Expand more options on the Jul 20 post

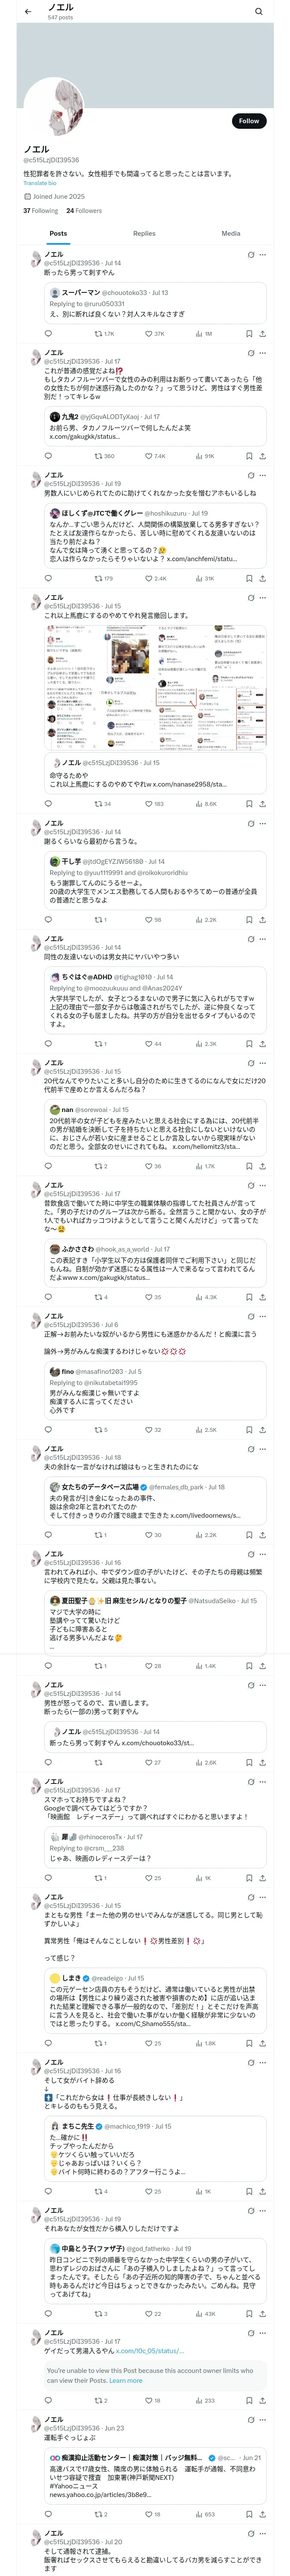(263, 2534)
